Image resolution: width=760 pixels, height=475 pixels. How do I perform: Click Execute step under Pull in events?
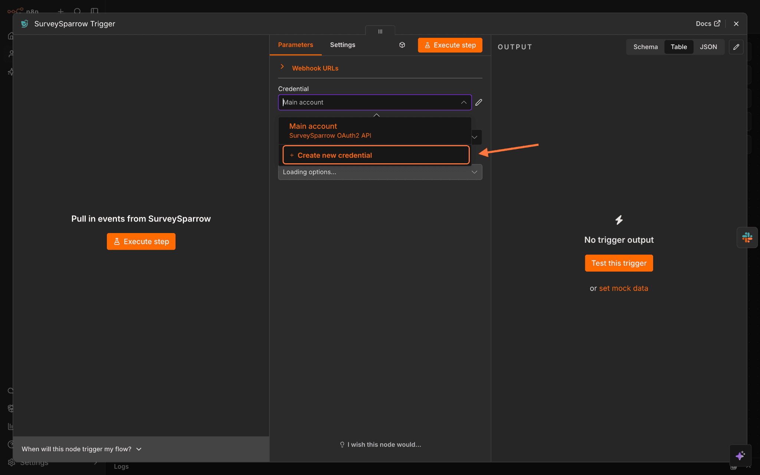141,242
